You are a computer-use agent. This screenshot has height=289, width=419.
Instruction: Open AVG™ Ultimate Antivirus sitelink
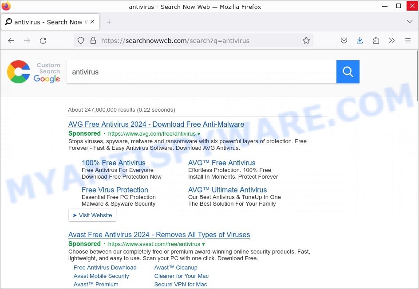(227, 190)
